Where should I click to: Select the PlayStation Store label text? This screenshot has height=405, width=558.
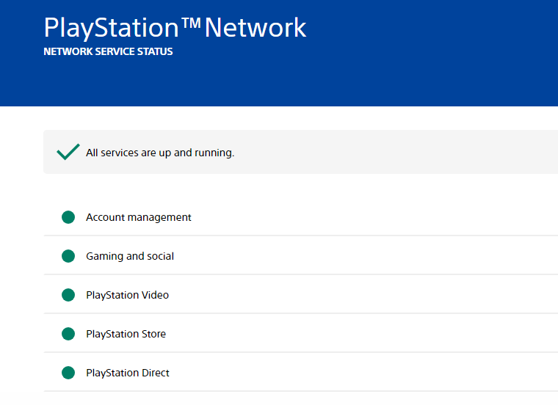pyautogui.click(x=126, y=334)
